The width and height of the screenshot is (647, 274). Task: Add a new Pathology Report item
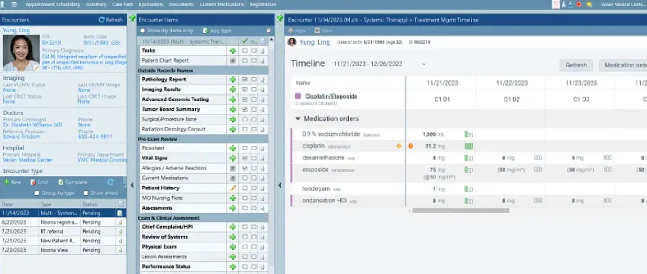[233, 79]
